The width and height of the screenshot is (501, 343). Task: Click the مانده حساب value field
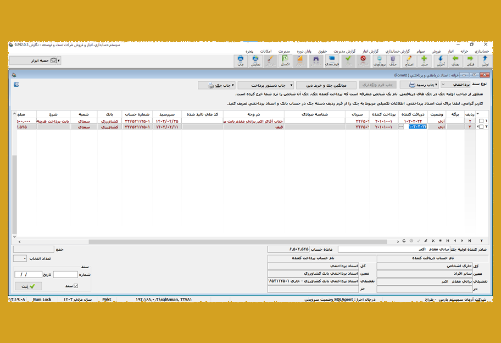pos(288,249)
